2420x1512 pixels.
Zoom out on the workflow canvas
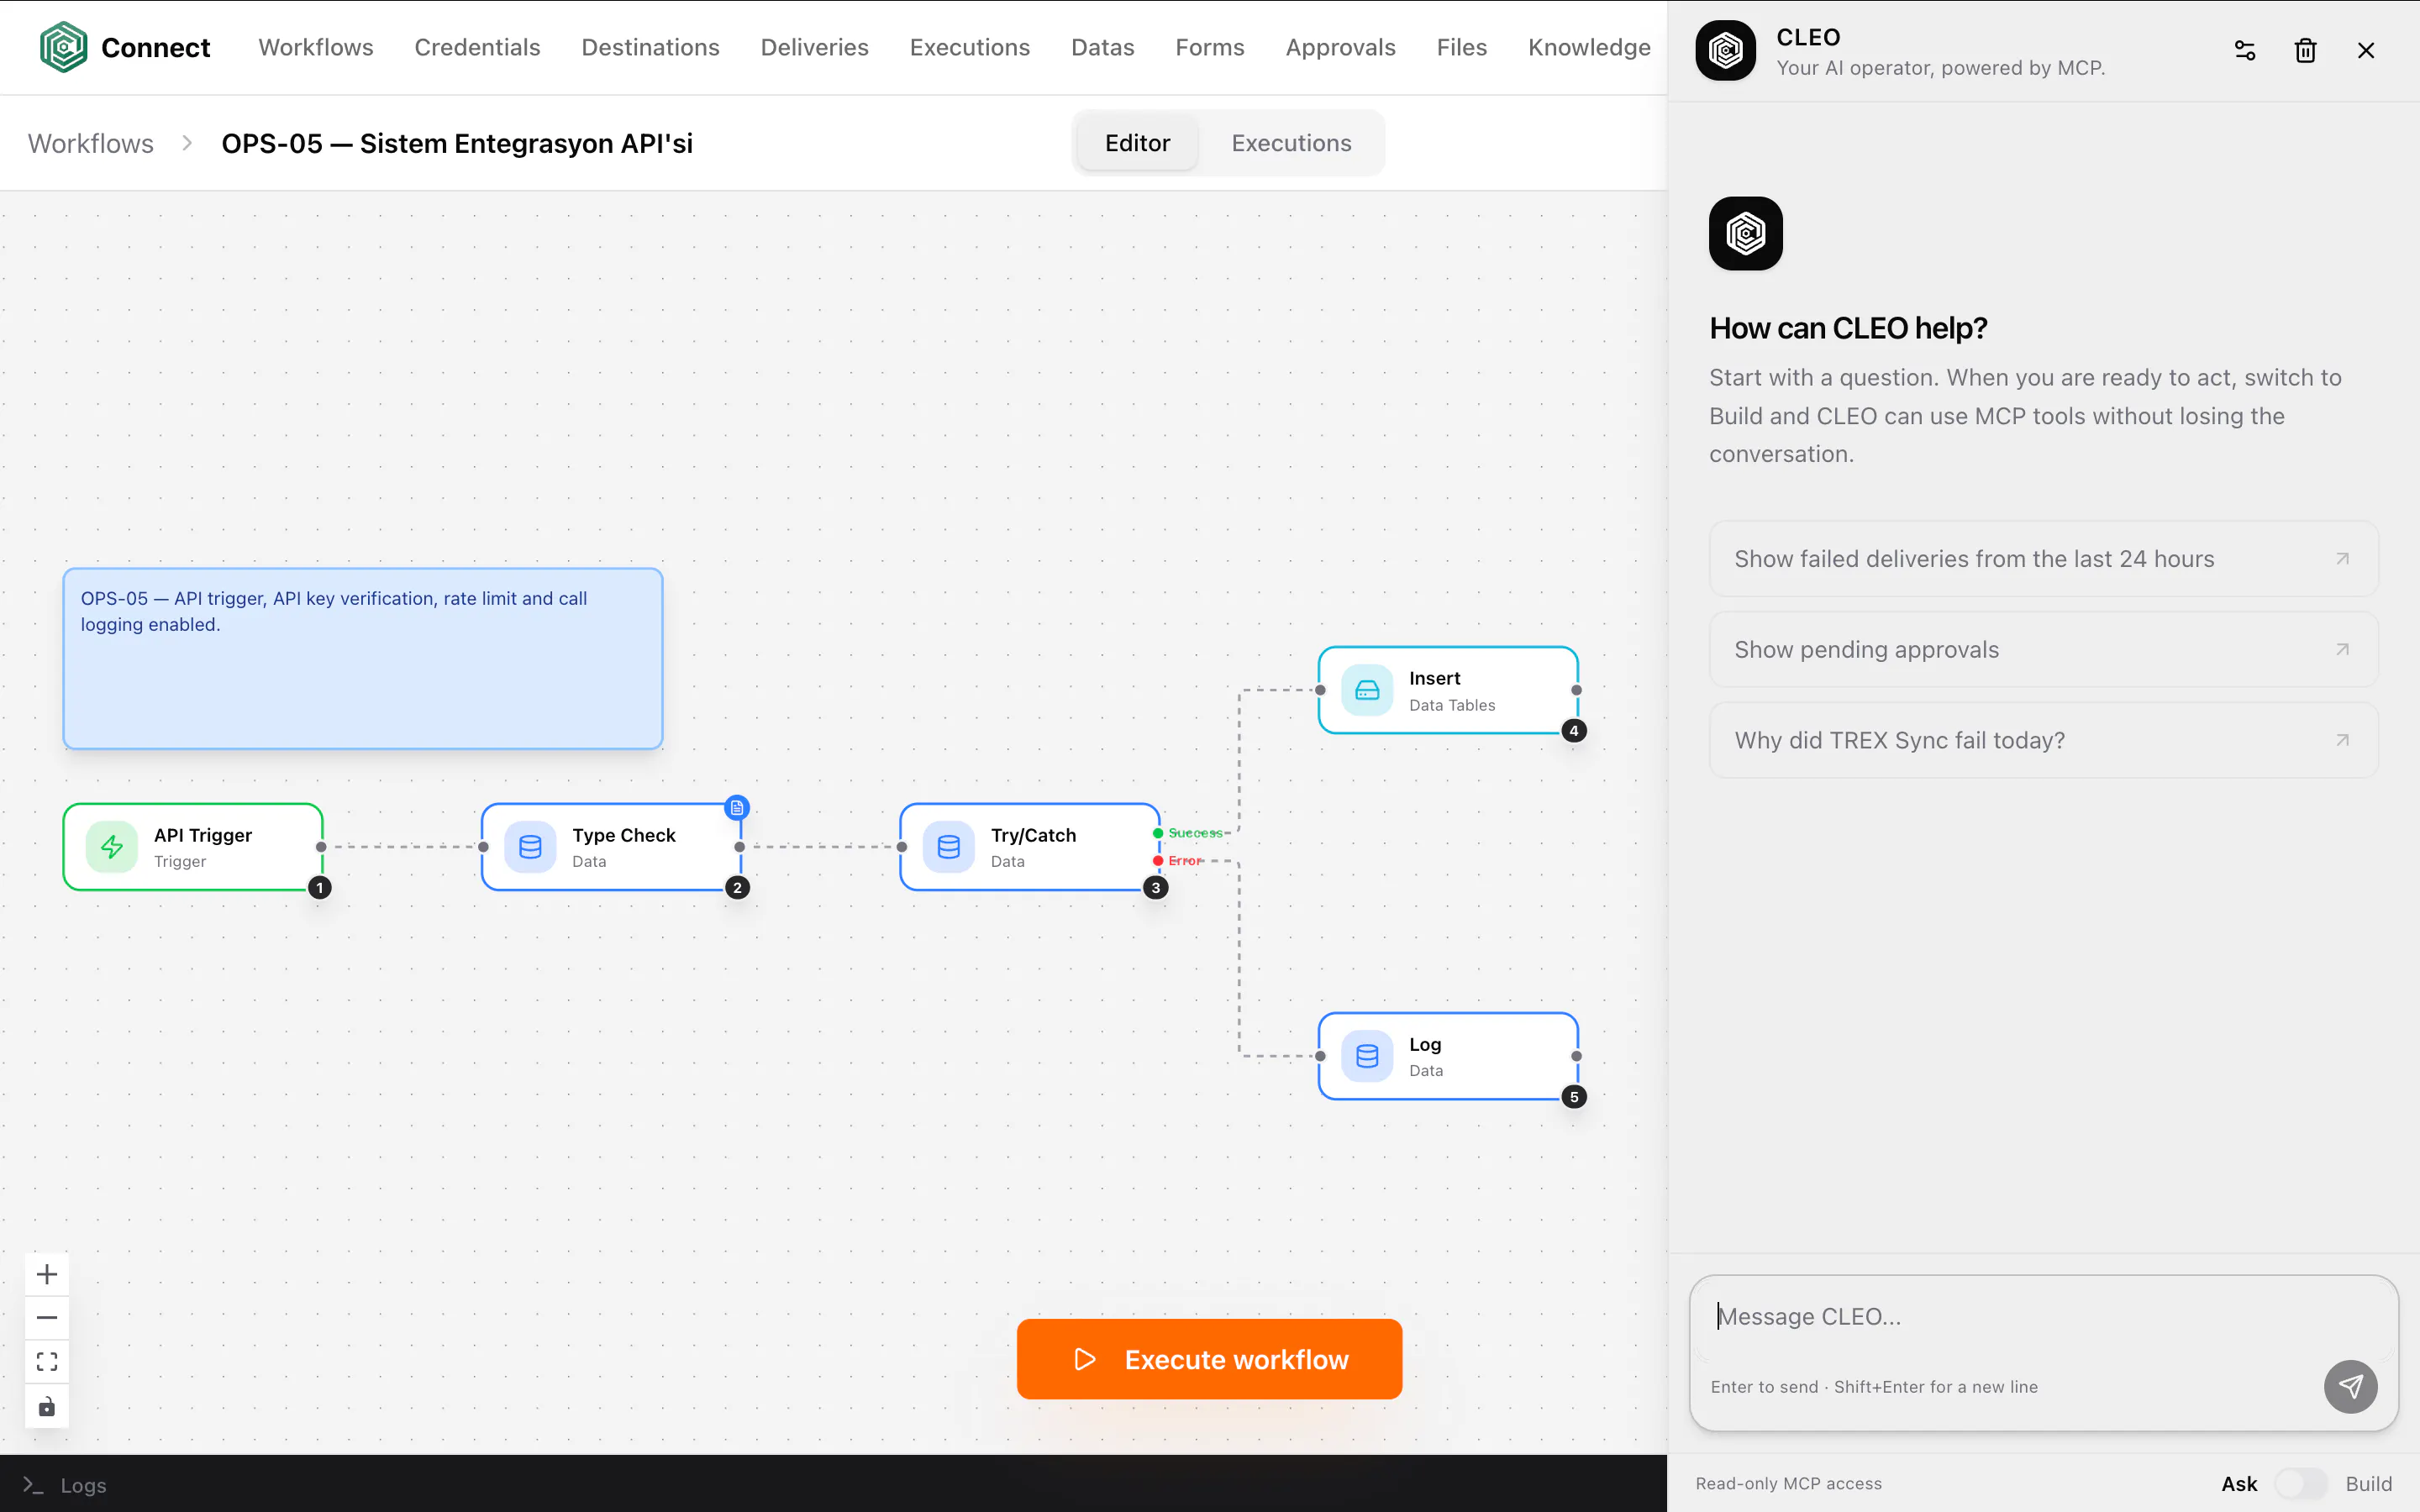click(47, 1318)
